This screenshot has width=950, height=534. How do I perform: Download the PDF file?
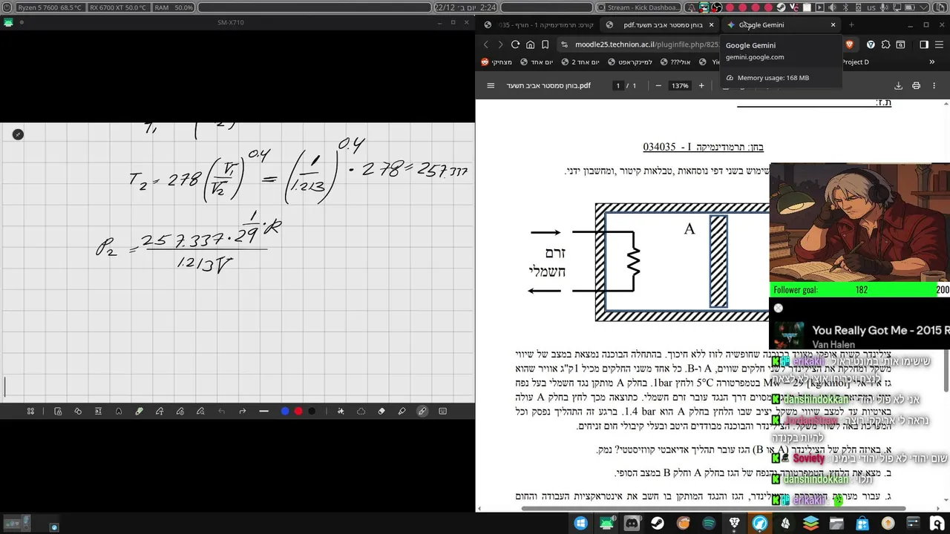(x=898, y=86)
